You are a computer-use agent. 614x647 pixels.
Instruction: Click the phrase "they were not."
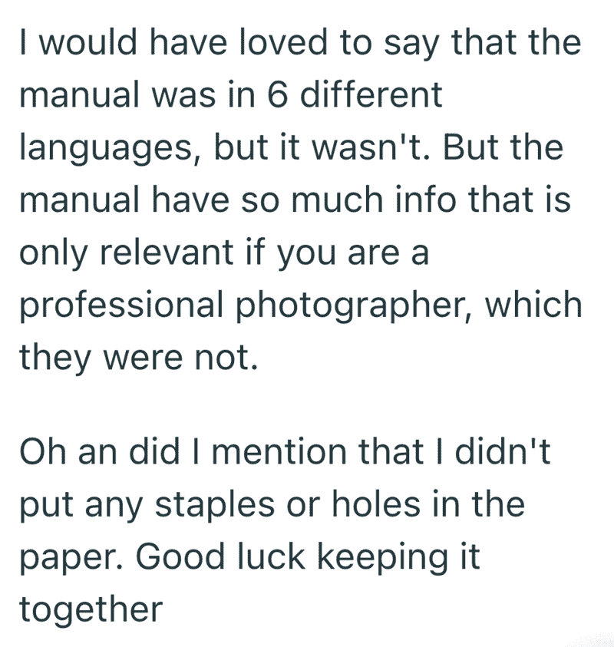click(x=139, y=358)
